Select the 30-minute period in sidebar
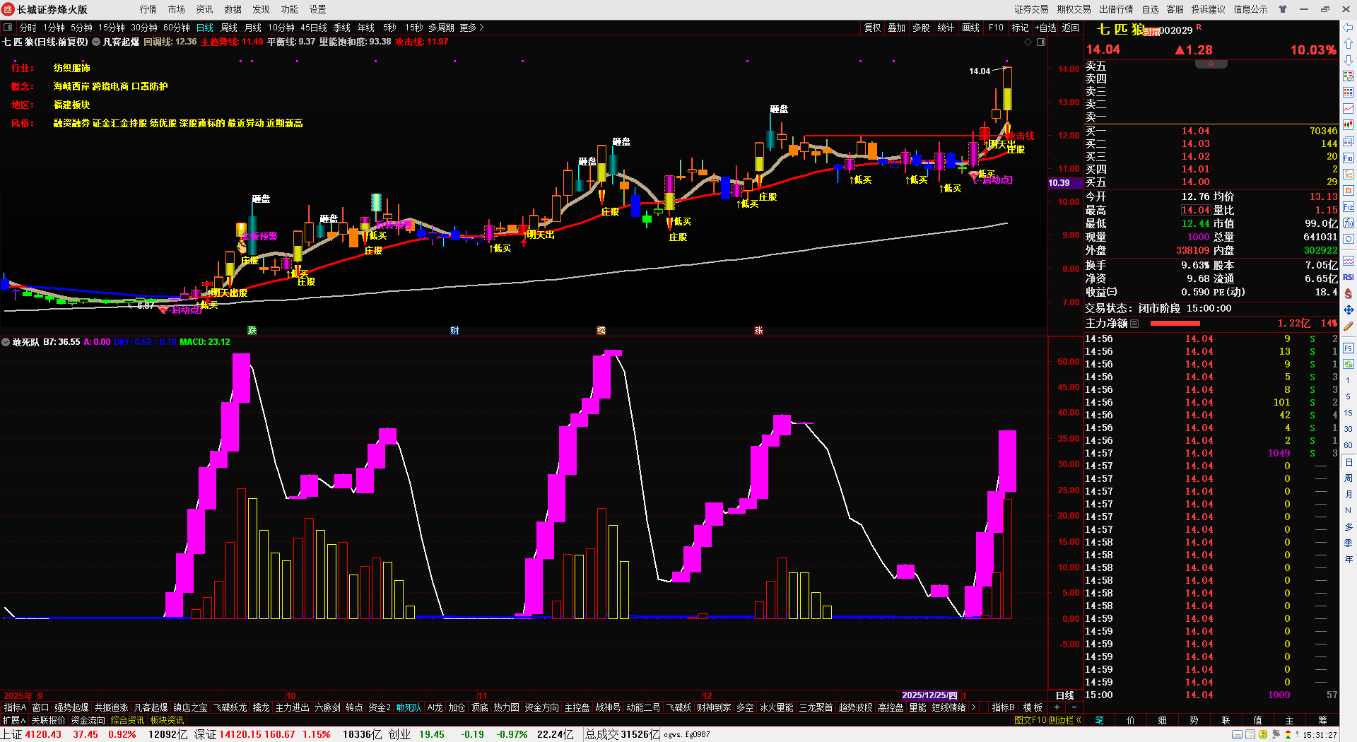1357x742 pixels. pyautogui.click(x=1348, y=429)
